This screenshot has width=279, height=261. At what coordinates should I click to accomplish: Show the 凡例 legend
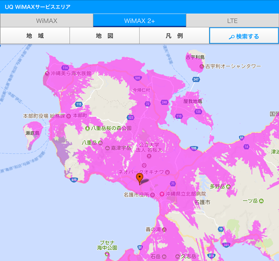174,36
